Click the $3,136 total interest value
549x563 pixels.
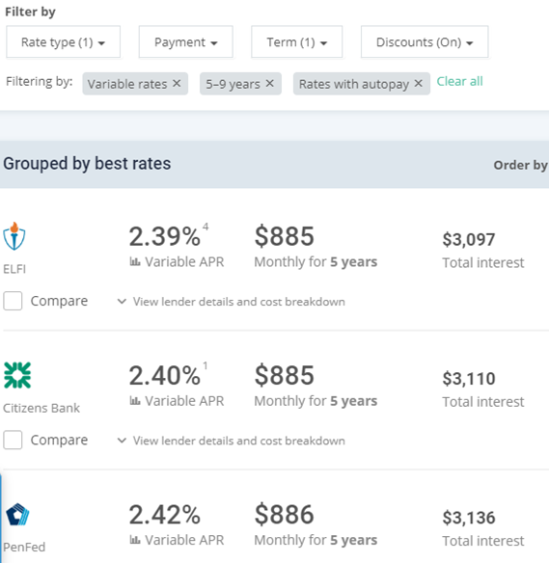pos(469,518)
